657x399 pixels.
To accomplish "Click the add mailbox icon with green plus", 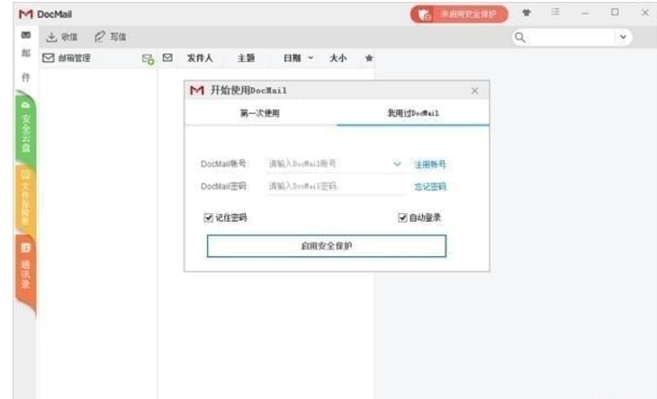I will pyautogui.click(x=148, y=59).
